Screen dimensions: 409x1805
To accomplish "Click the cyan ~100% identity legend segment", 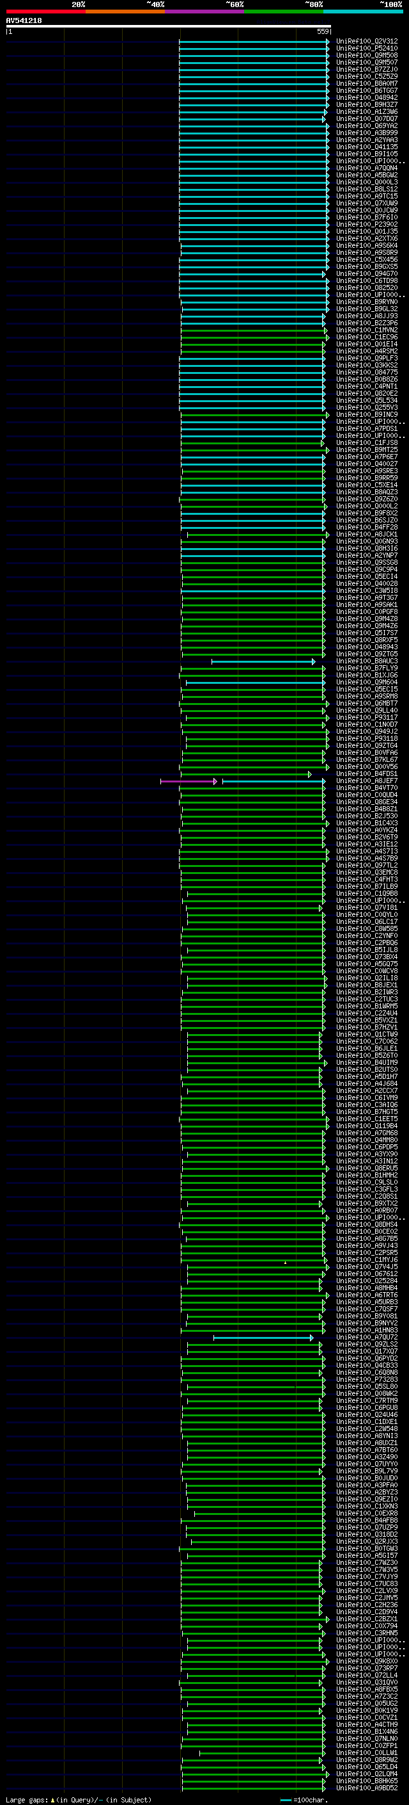I will click(x=364, y=12).
